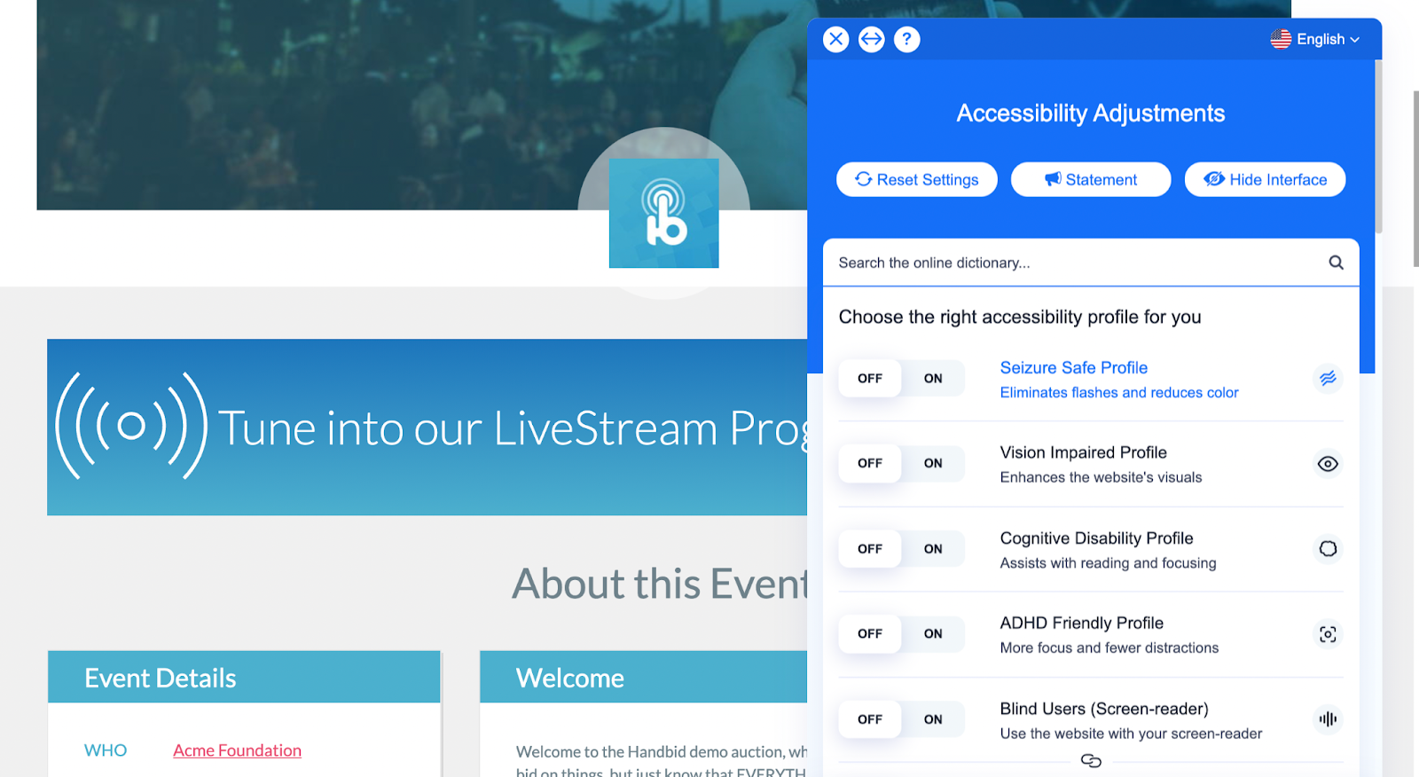Click the link icon at panel bottom
Viewport: 1419px width, 777px height.
[1091, 761]
